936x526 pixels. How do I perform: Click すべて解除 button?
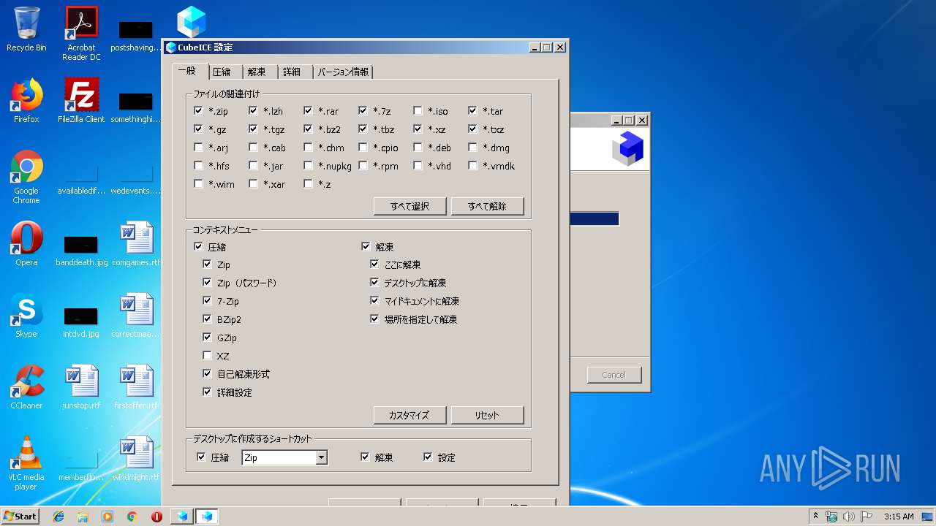487,206
